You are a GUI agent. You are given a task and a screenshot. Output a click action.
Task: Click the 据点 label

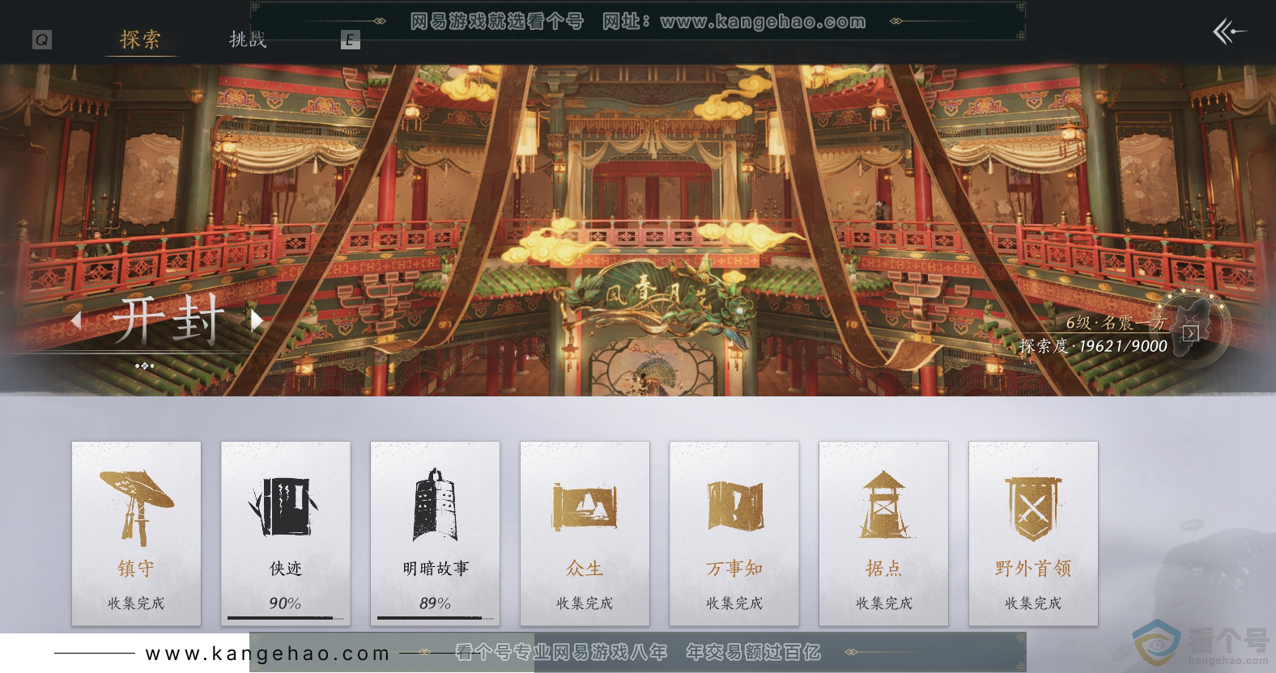pos(883,569)
